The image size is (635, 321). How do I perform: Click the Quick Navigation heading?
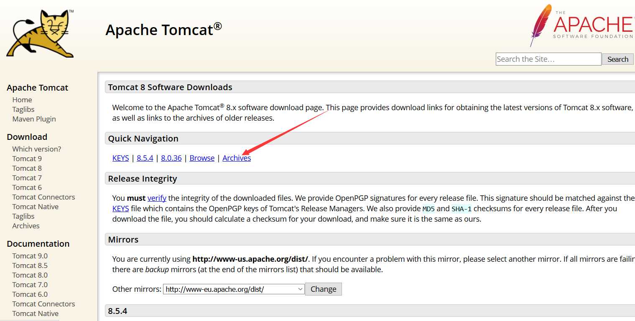click(143, 139)
